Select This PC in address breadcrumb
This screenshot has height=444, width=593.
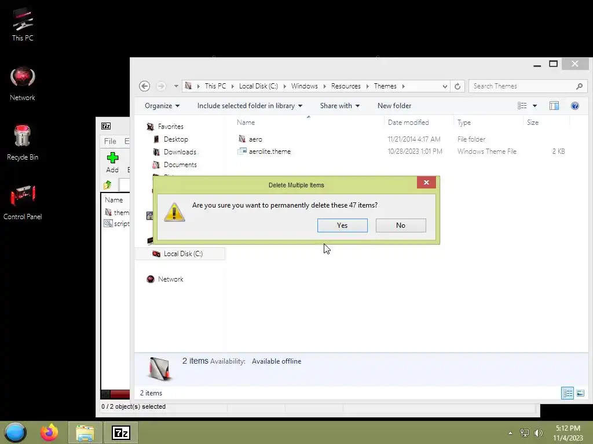point(215,86)
